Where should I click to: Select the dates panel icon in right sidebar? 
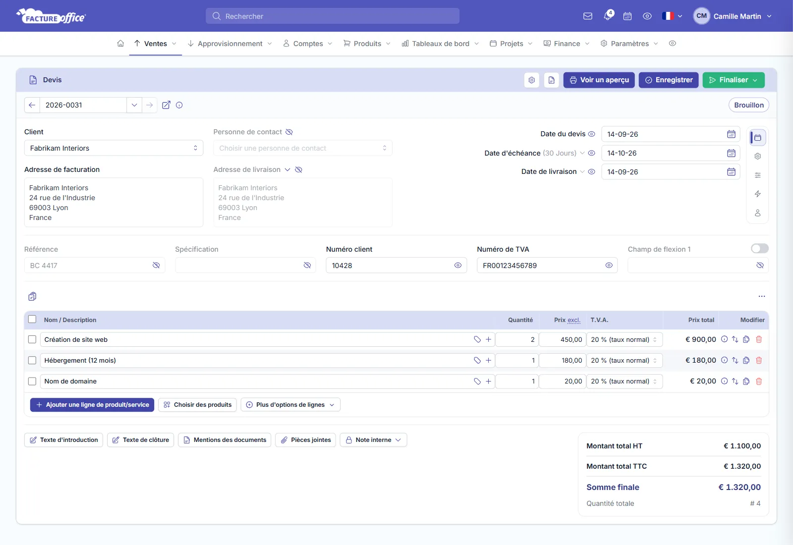pos(758,137)
